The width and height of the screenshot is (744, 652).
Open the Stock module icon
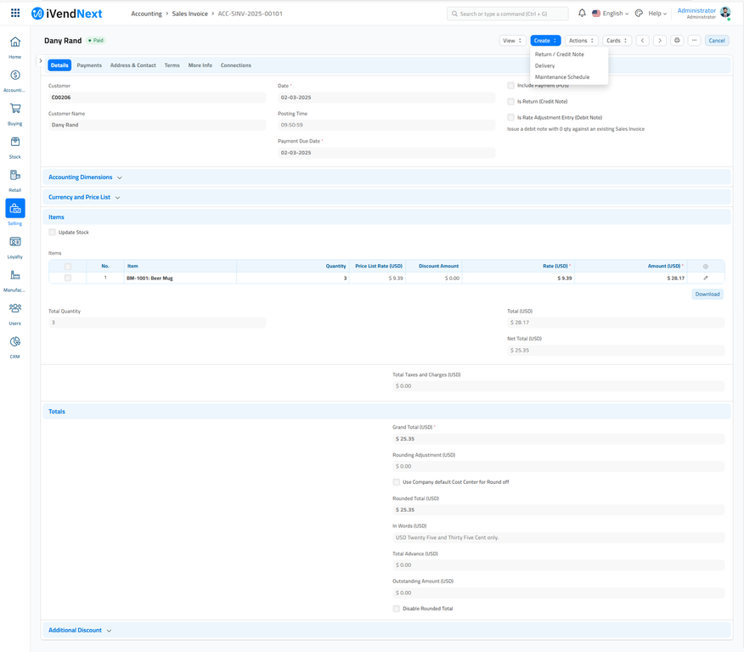pyautogui.click(x=15, y=143)
